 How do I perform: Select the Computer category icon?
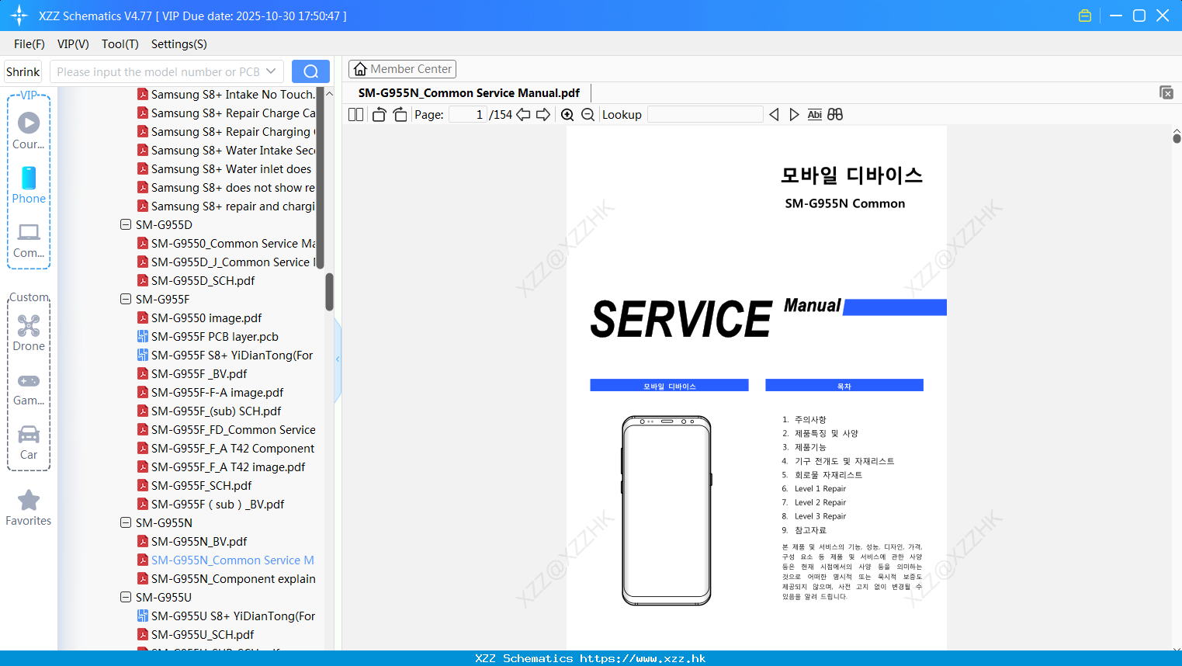29,240
